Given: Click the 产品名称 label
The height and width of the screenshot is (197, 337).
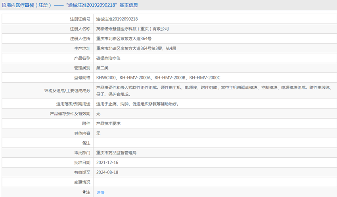Looking at the screenshot, I should click(x=82, y=58).
